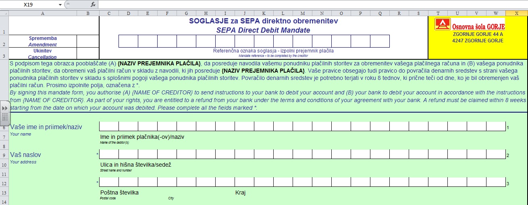Click the fx Insert Function icon
The height and width of the screenshot is (205, 528).
pos(93,4)
